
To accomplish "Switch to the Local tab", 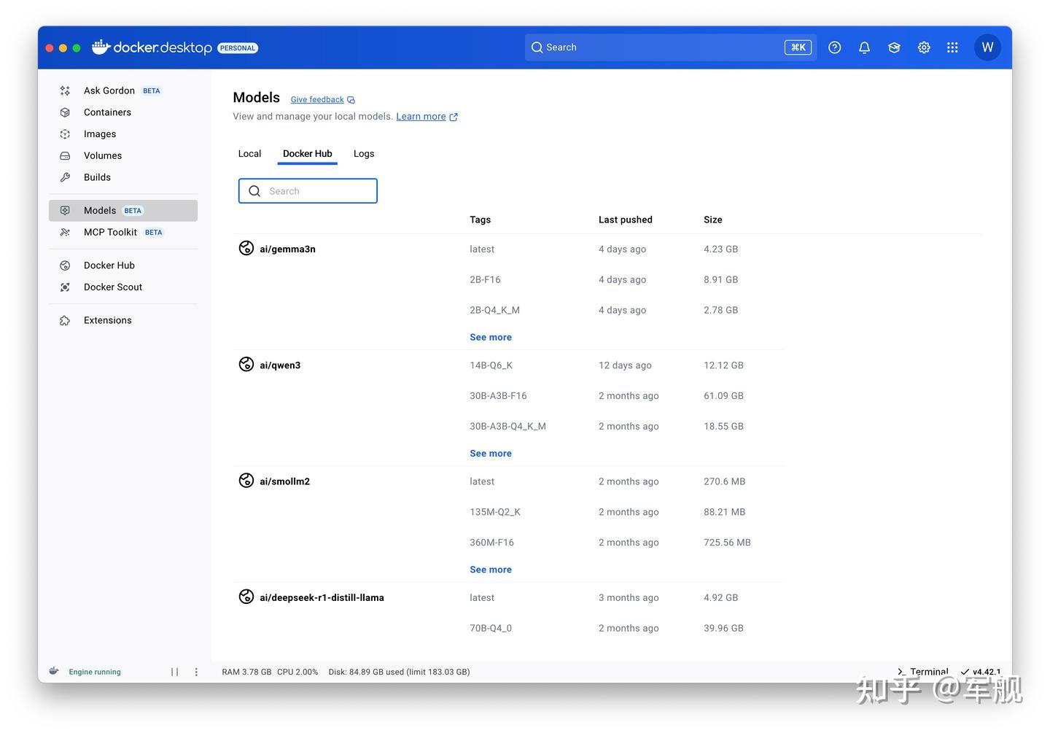I will tap(249, 153).
